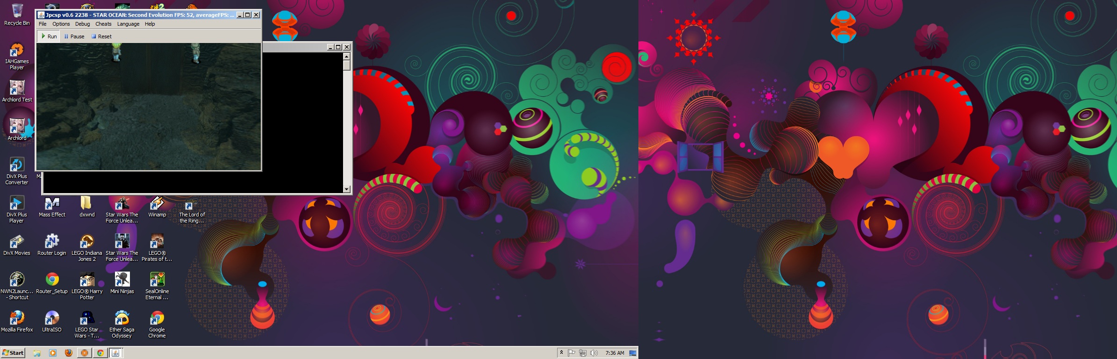Click the Firefox icon in the taskbar
This screenshot has width=1117, height=359.
click(69, 353)
